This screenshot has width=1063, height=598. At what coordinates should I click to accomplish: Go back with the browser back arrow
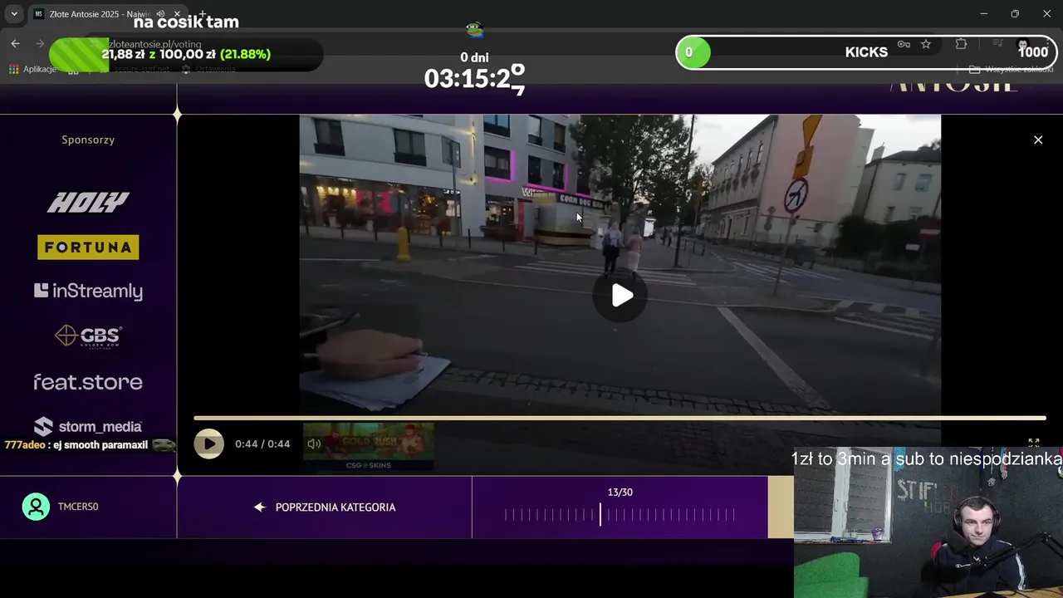click(x=15, y=43)
